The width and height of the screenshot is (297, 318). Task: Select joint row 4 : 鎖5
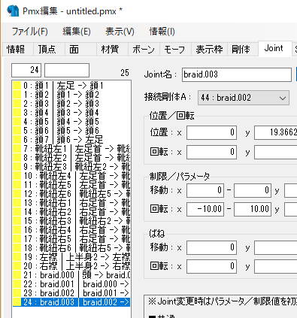tap(71, 122)
